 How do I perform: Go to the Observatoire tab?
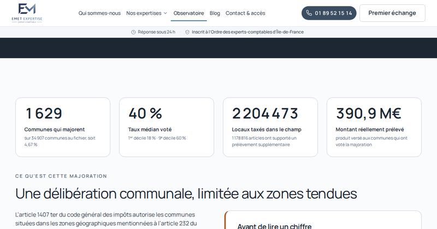[x=188, y=13]
